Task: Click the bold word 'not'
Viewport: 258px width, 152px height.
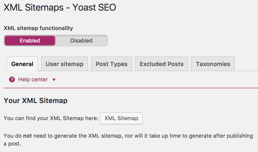Action: click(27, 136)
